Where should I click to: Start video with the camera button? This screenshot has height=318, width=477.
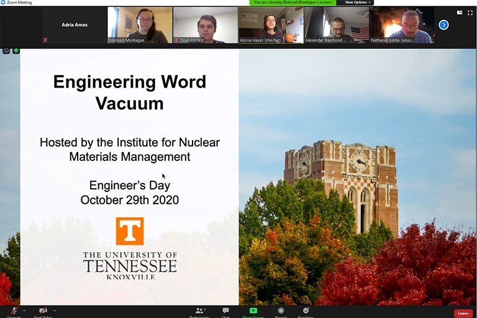tap(43, 311)
